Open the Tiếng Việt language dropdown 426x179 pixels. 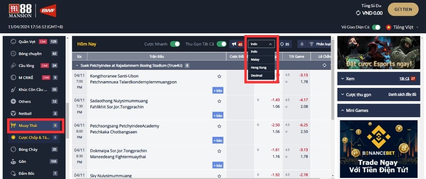[x=403, y=27]
